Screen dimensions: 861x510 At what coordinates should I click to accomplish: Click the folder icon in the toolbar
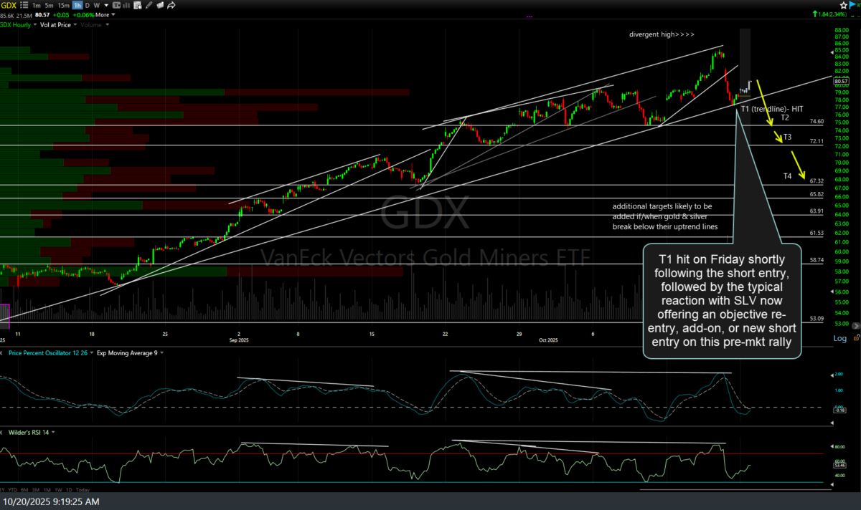159,5
